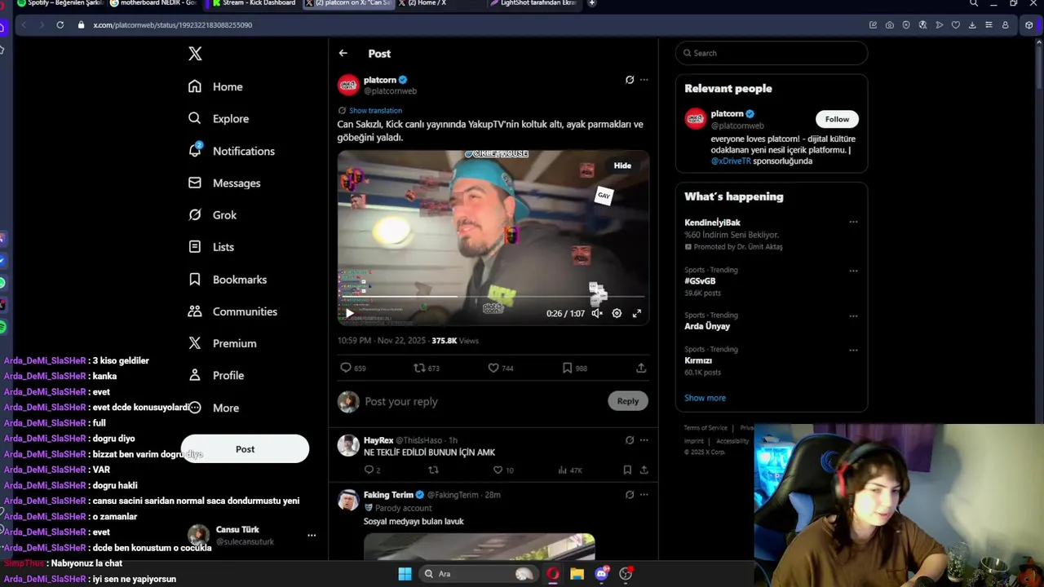
Task: Click the address bar URL
Action: pyautogui.click(x=172, y=25)
